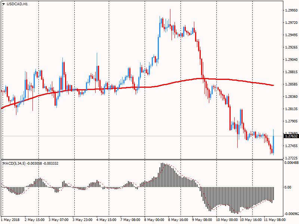Image resolution: width=299 pixels, height=224 pixels.
Task: Click the 1.29265 price axis label
Action: [291, 47]
